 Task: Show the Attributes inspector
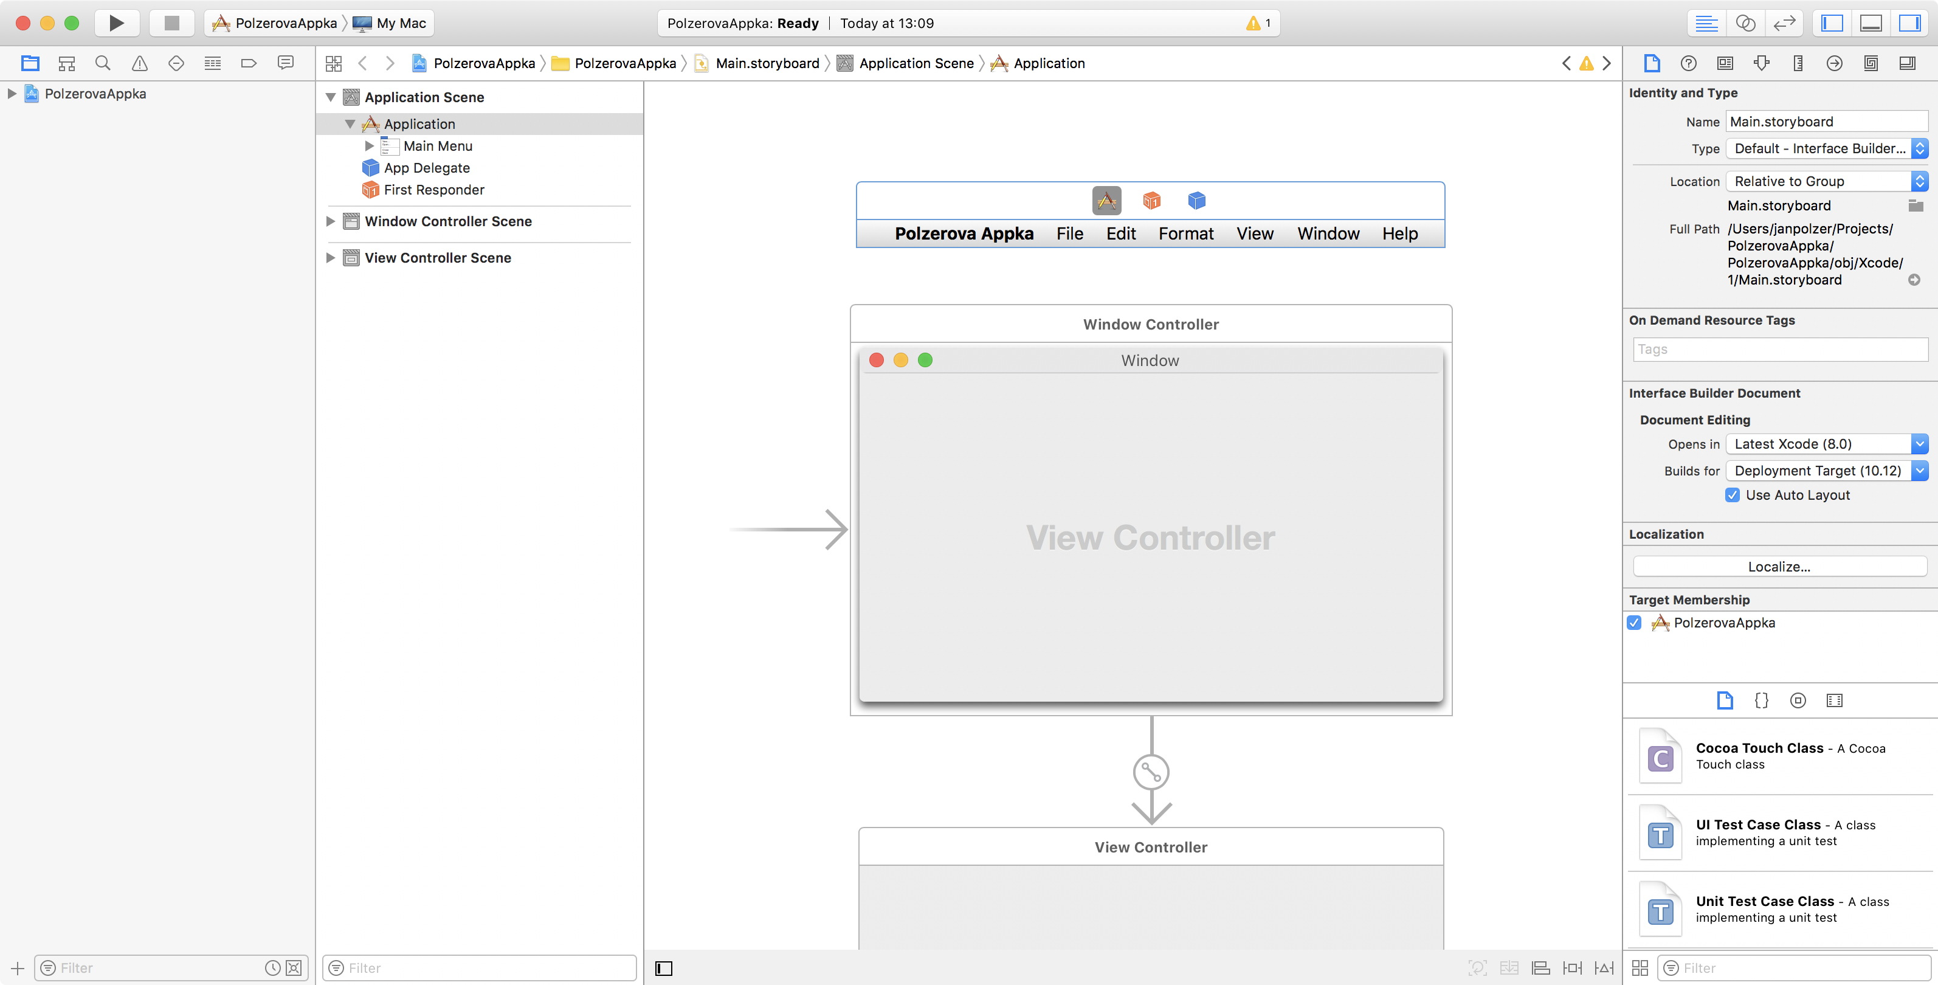point(1762,63)
